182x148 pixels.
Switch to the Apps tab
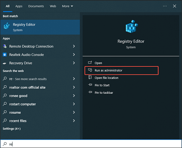click(19, 6)
